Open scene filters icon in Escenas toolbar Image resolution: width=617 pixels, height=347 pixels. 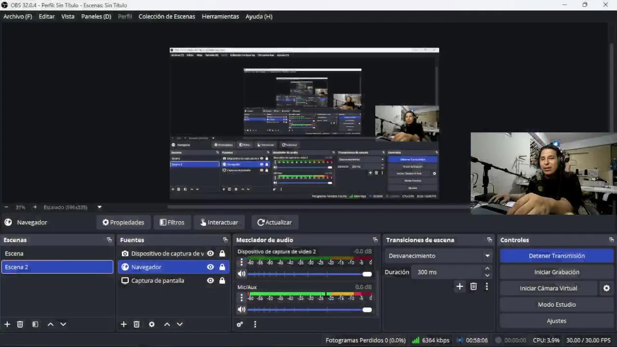click(x=35, y=324)
